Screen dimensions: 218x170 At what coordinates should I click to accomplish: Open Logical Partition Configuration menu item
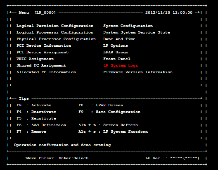[x=55, y=26]
